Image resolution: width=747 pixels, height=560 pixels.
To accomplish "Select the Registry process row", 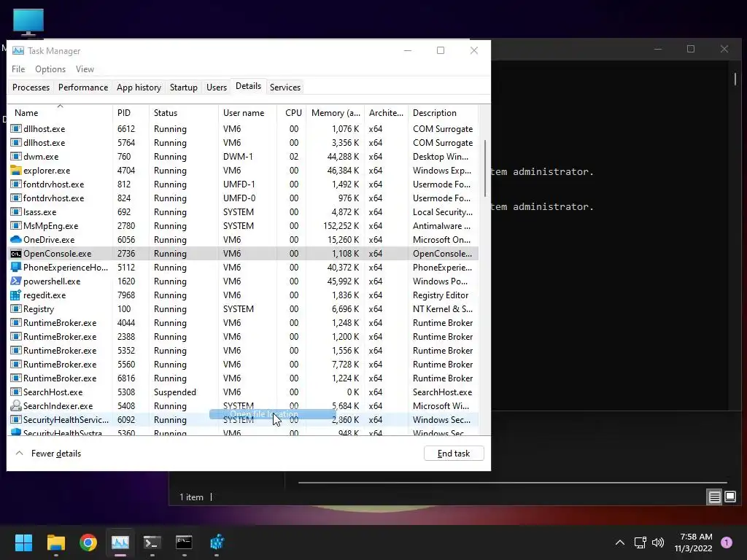I will click(243, 309).
